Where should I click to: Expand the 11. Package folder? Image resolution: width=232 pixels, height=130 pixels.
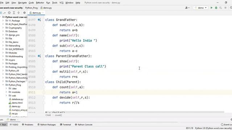coord(3,21)
